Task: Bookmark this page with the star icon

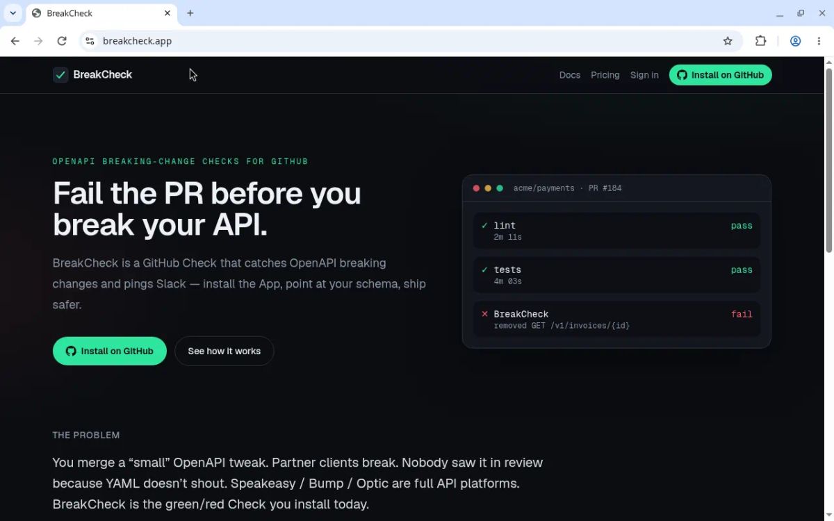Action: (728, 41)
